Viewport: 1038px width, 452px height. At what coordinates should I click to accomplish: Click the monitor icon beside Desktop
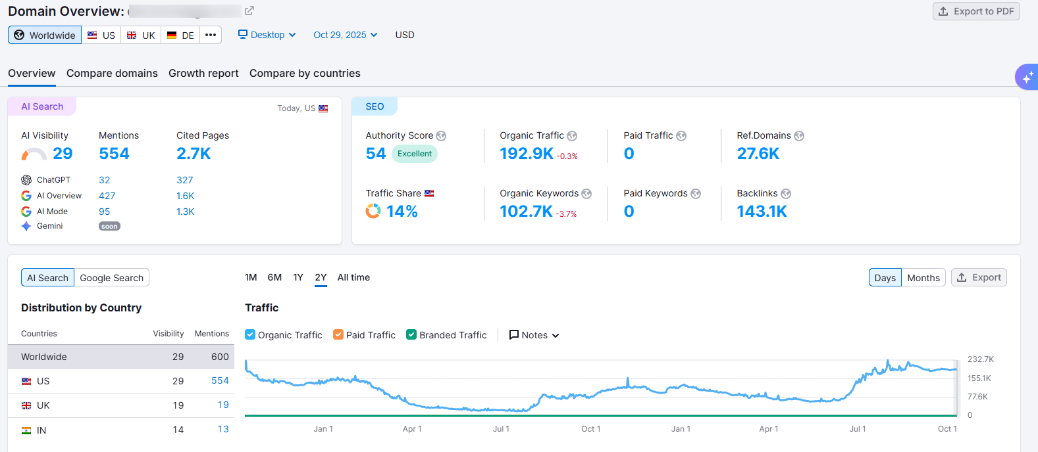pyautogui.click(x=243, y=34)
